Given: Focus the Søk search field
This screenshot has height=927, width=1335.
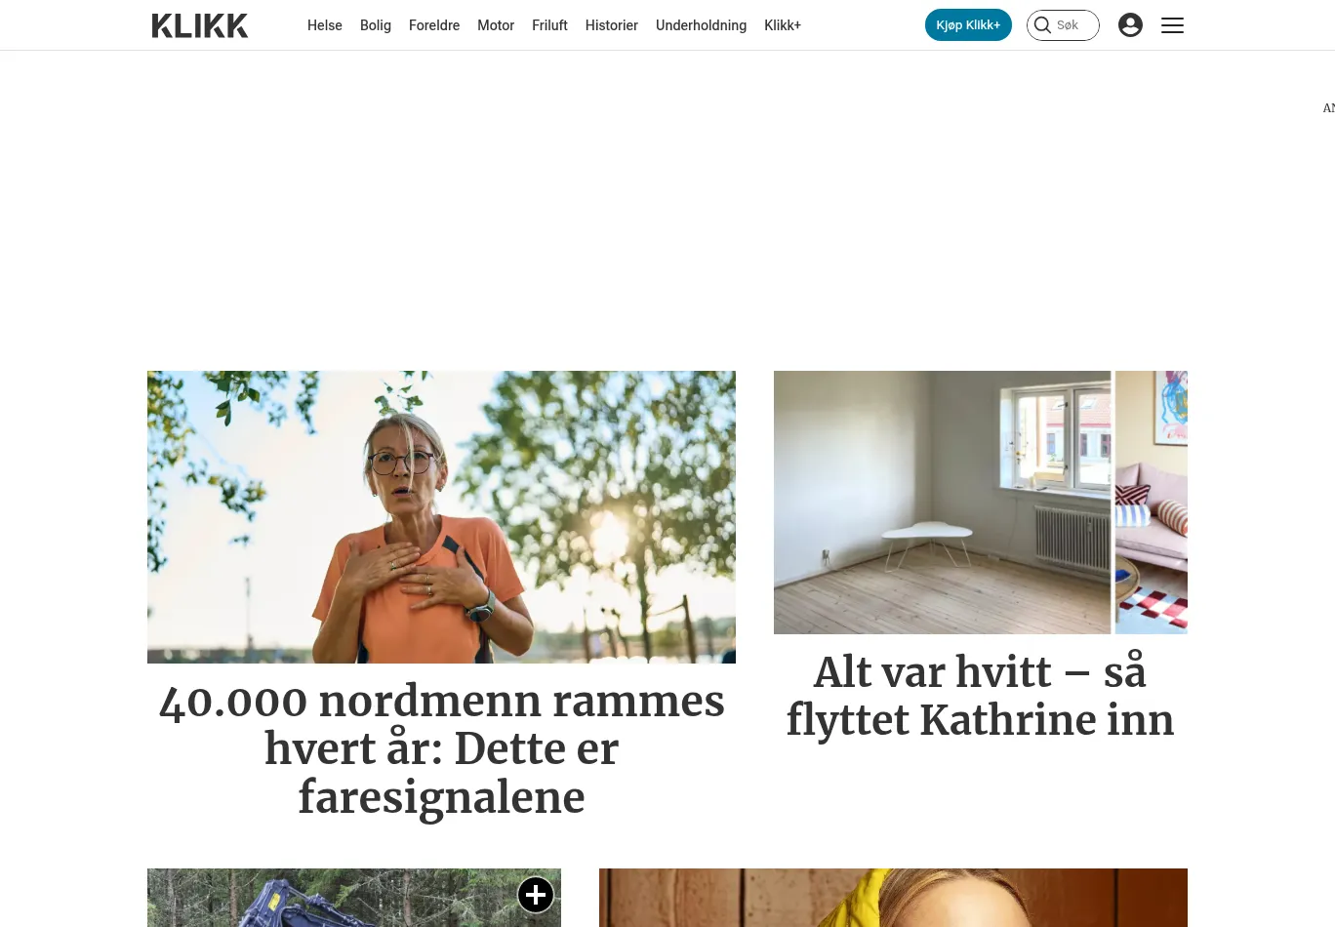Looking at the screenshot, I should [1063, 25].
